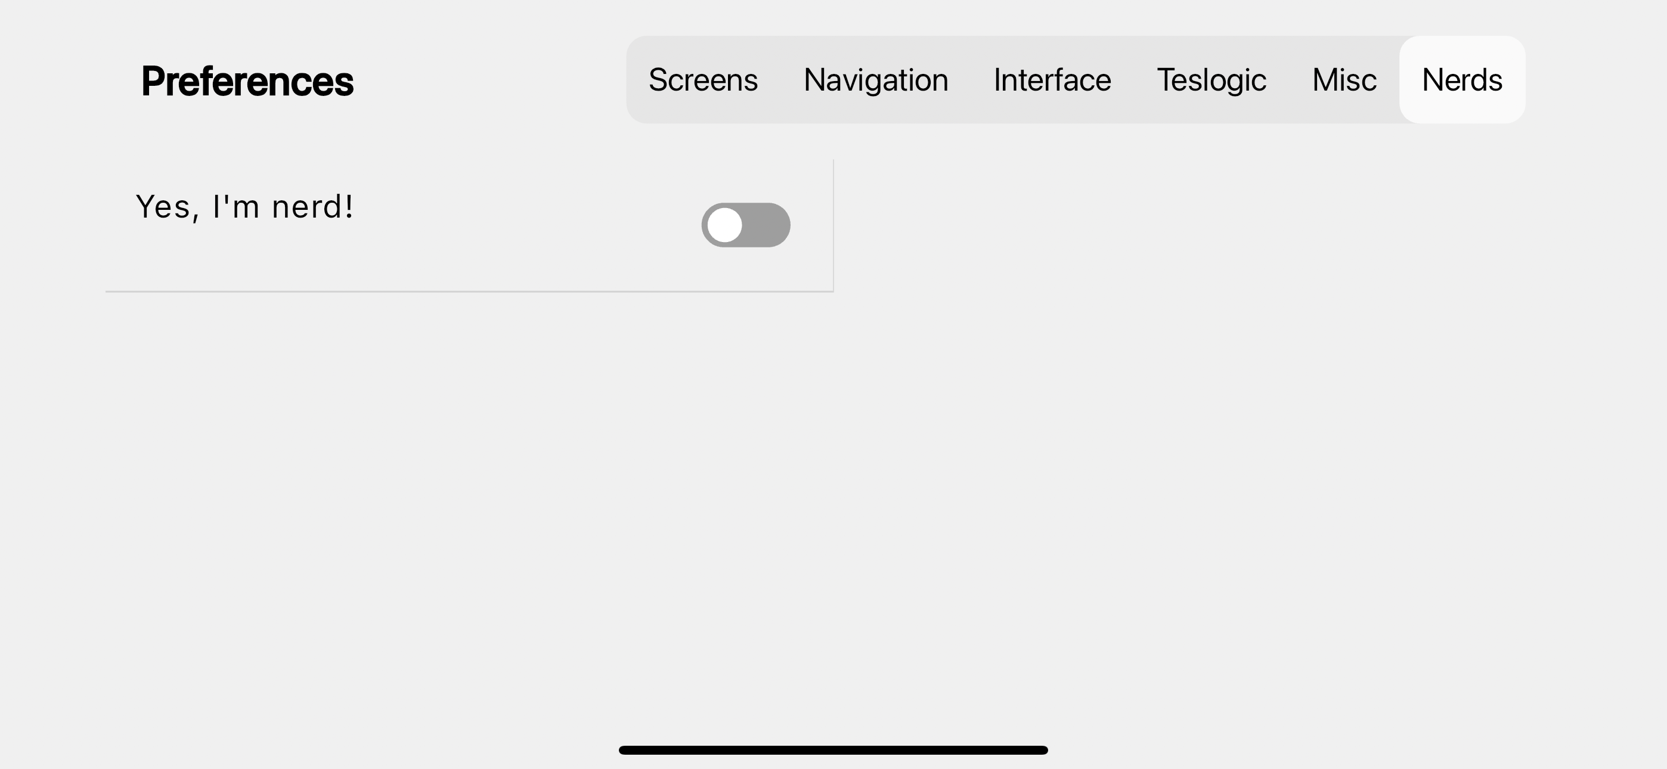Go to the Teslogic tab

1211,80
